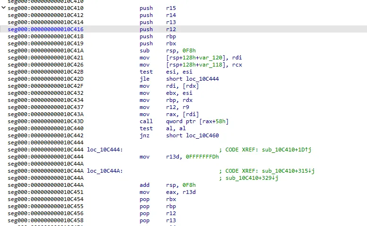Viewport: 367px width, 226px height.
Task: Select the mov r12, r9 instruction
Action: [164, 107]
